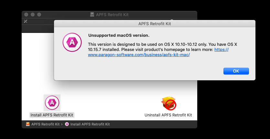Open the paragon-software.com apfs-kit-mac link

click(x=139, y=55)
